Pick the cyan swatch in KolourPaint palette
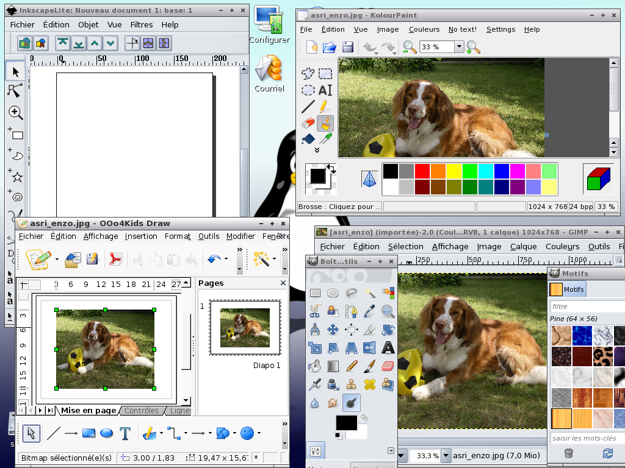 485,171
